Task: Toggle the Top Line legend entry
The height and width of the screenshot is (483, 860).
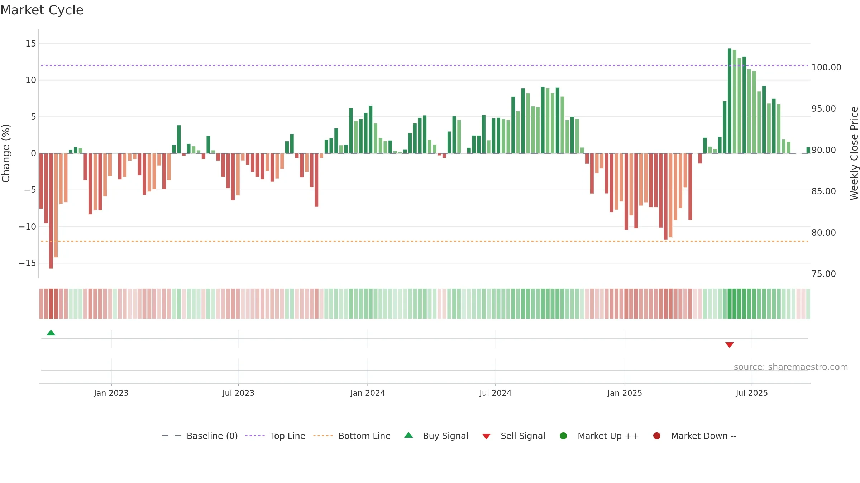Action: 275,436
